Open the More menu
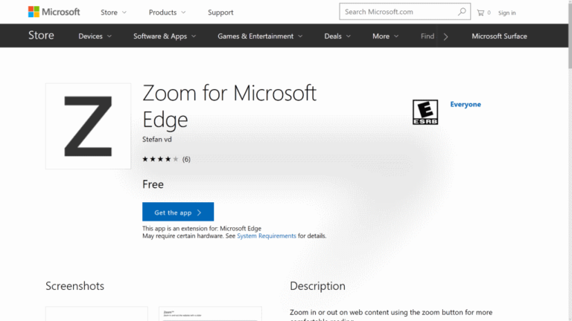The height and width of the screenshot is (321, 572). coord(385,36)
